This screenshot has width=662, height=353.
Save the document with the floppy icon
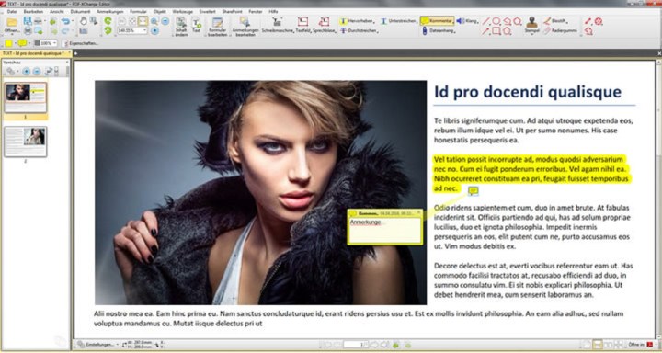click(28, 21)
